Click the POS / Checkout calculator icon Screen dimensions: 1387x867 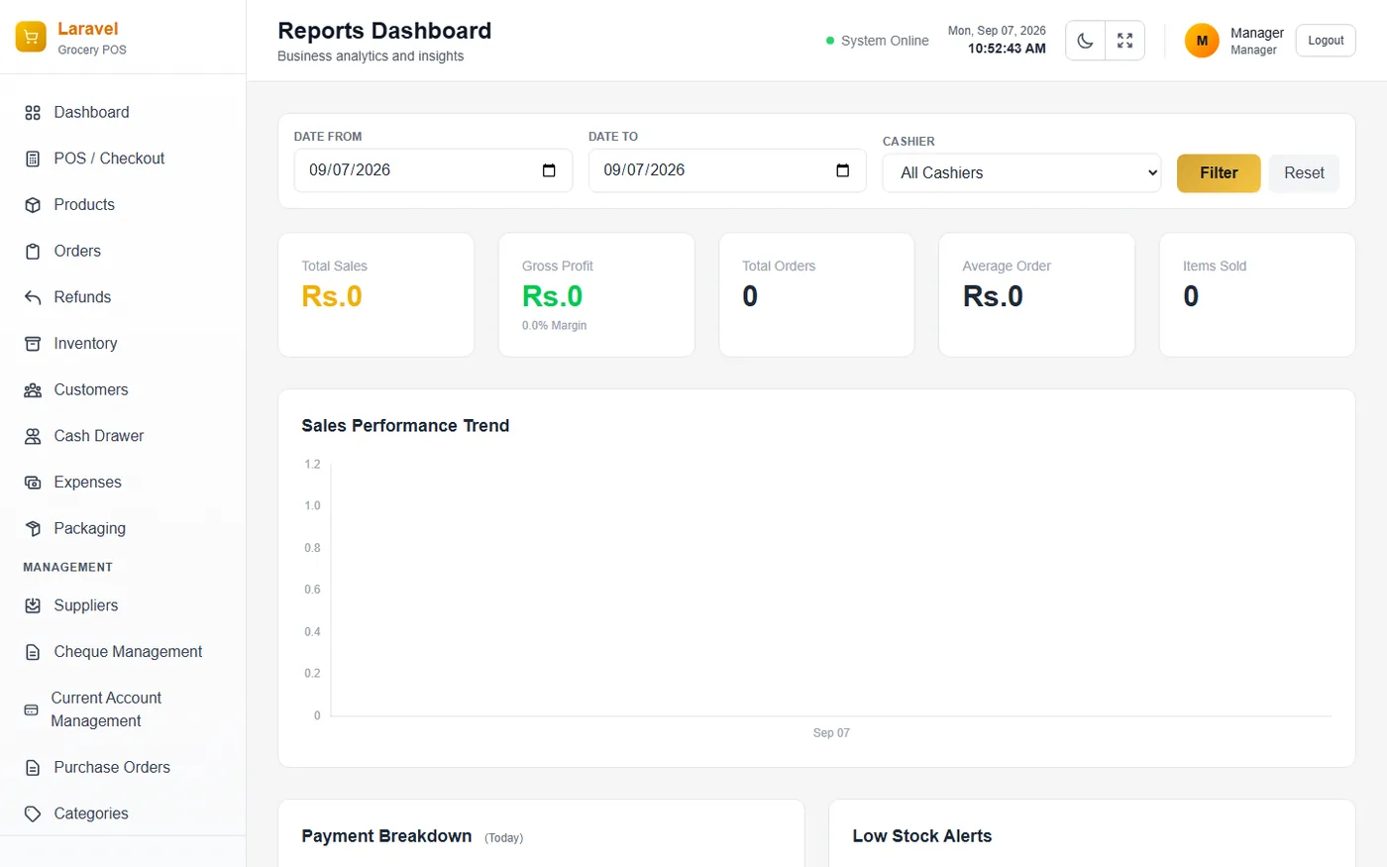(x=33, y=159)
